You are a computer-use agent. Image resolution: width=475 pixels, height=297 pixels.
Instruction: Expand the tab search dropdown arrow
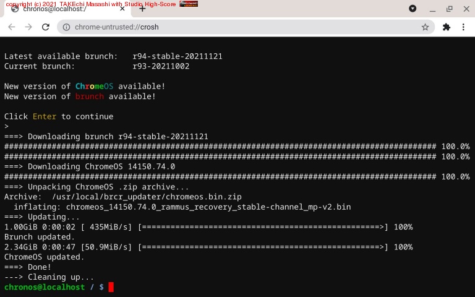[x=413, y=9]
